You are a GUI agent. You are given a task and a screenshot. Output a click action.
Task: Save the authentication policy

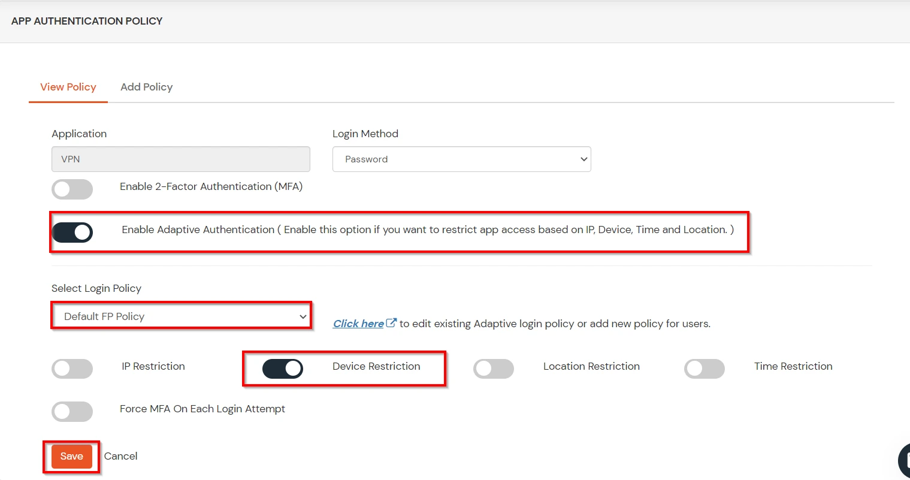72,457
